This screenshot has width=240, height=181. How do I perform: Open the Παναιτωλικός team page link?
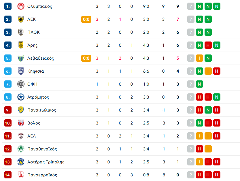click(41, 110)
